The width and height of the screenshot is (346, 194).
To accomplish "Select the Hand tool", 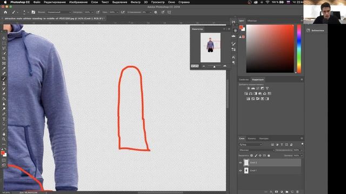I will pos(4,134).
